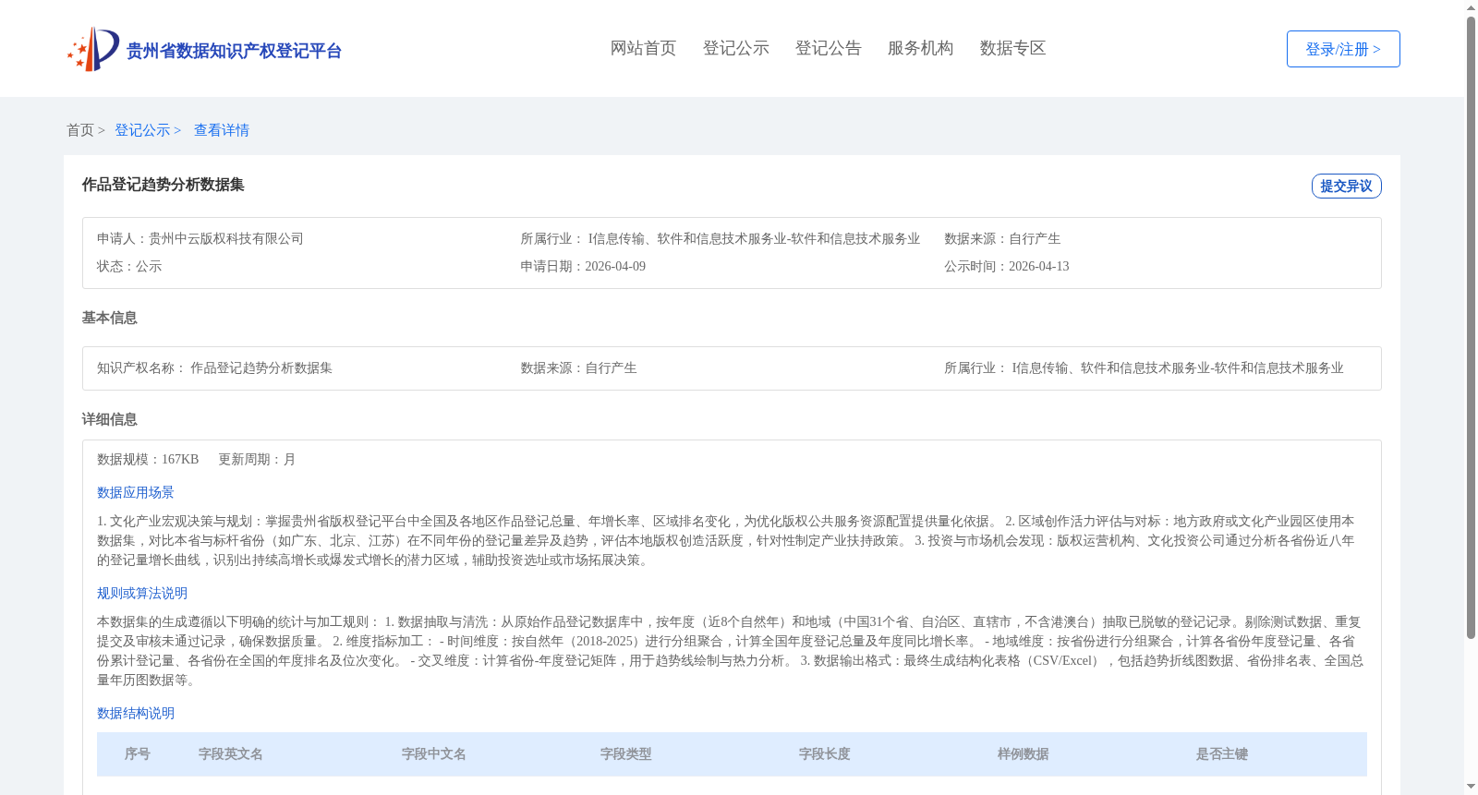Click the 数据规模：167KB text

(148, 459)
